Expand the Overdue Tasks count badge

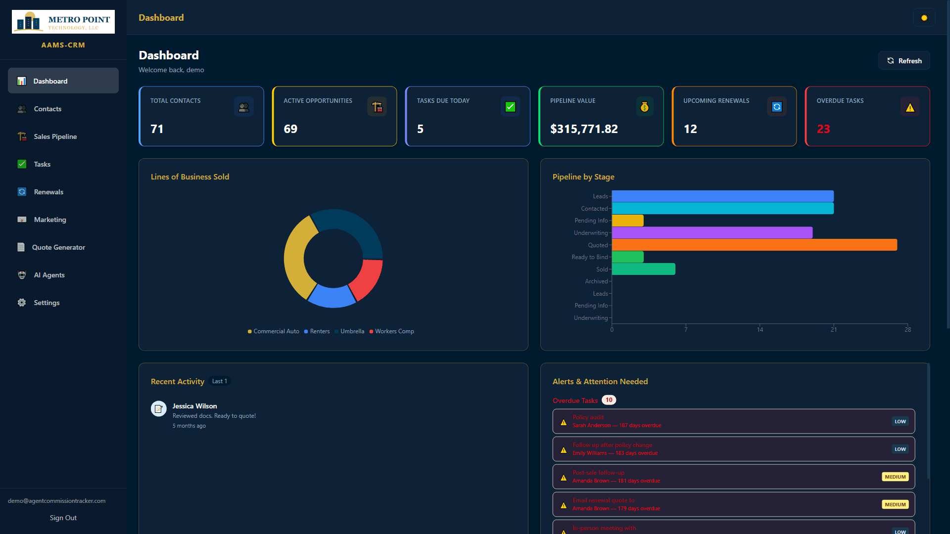point(609,400)
